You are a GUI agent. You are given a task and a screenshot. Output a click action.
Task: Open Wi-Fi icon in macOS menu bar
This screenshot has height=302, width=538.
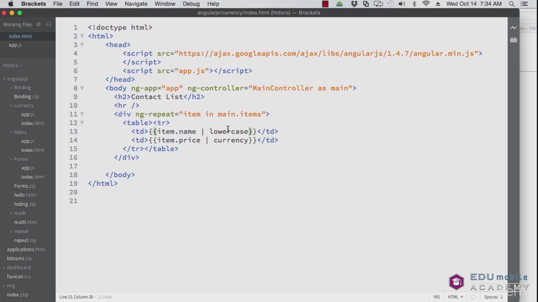pos(425,4)
